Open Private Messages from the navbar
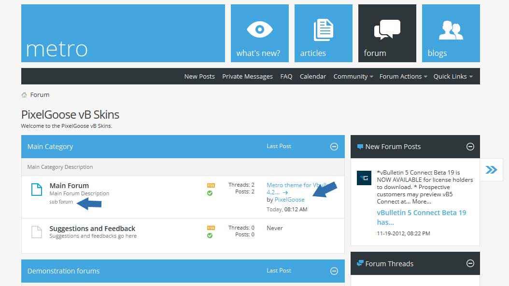 point(247,76)
